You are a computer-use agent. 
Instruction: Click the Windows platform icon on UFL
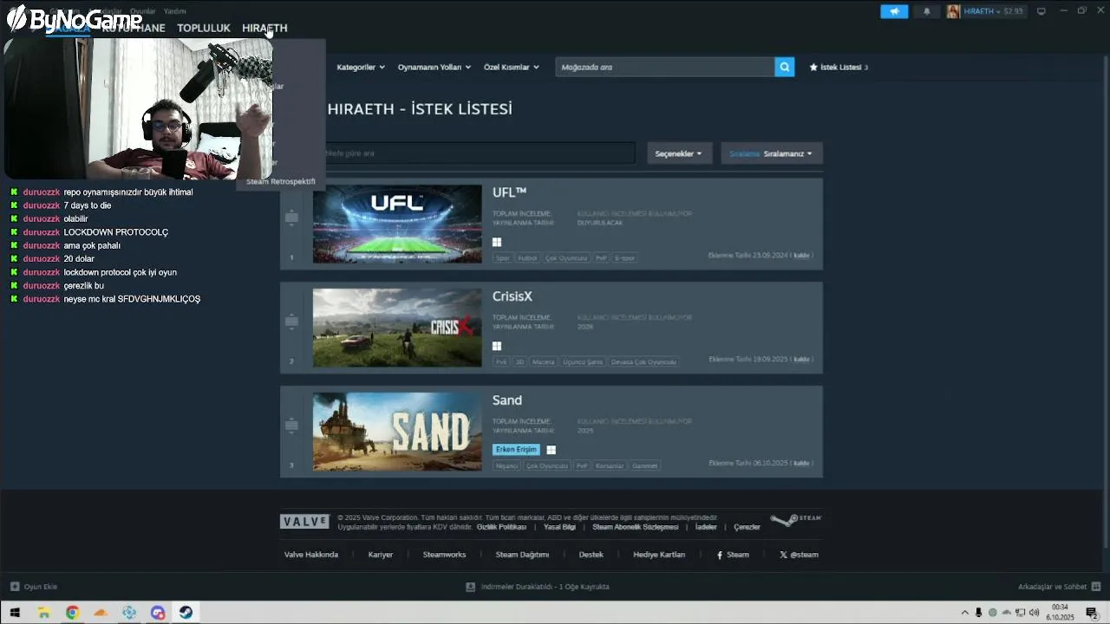tap(497, 243)
